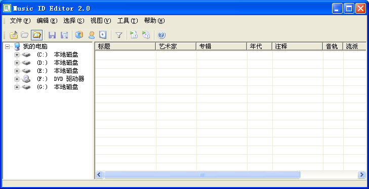Sort by the 年代 column header

(260, 46)
